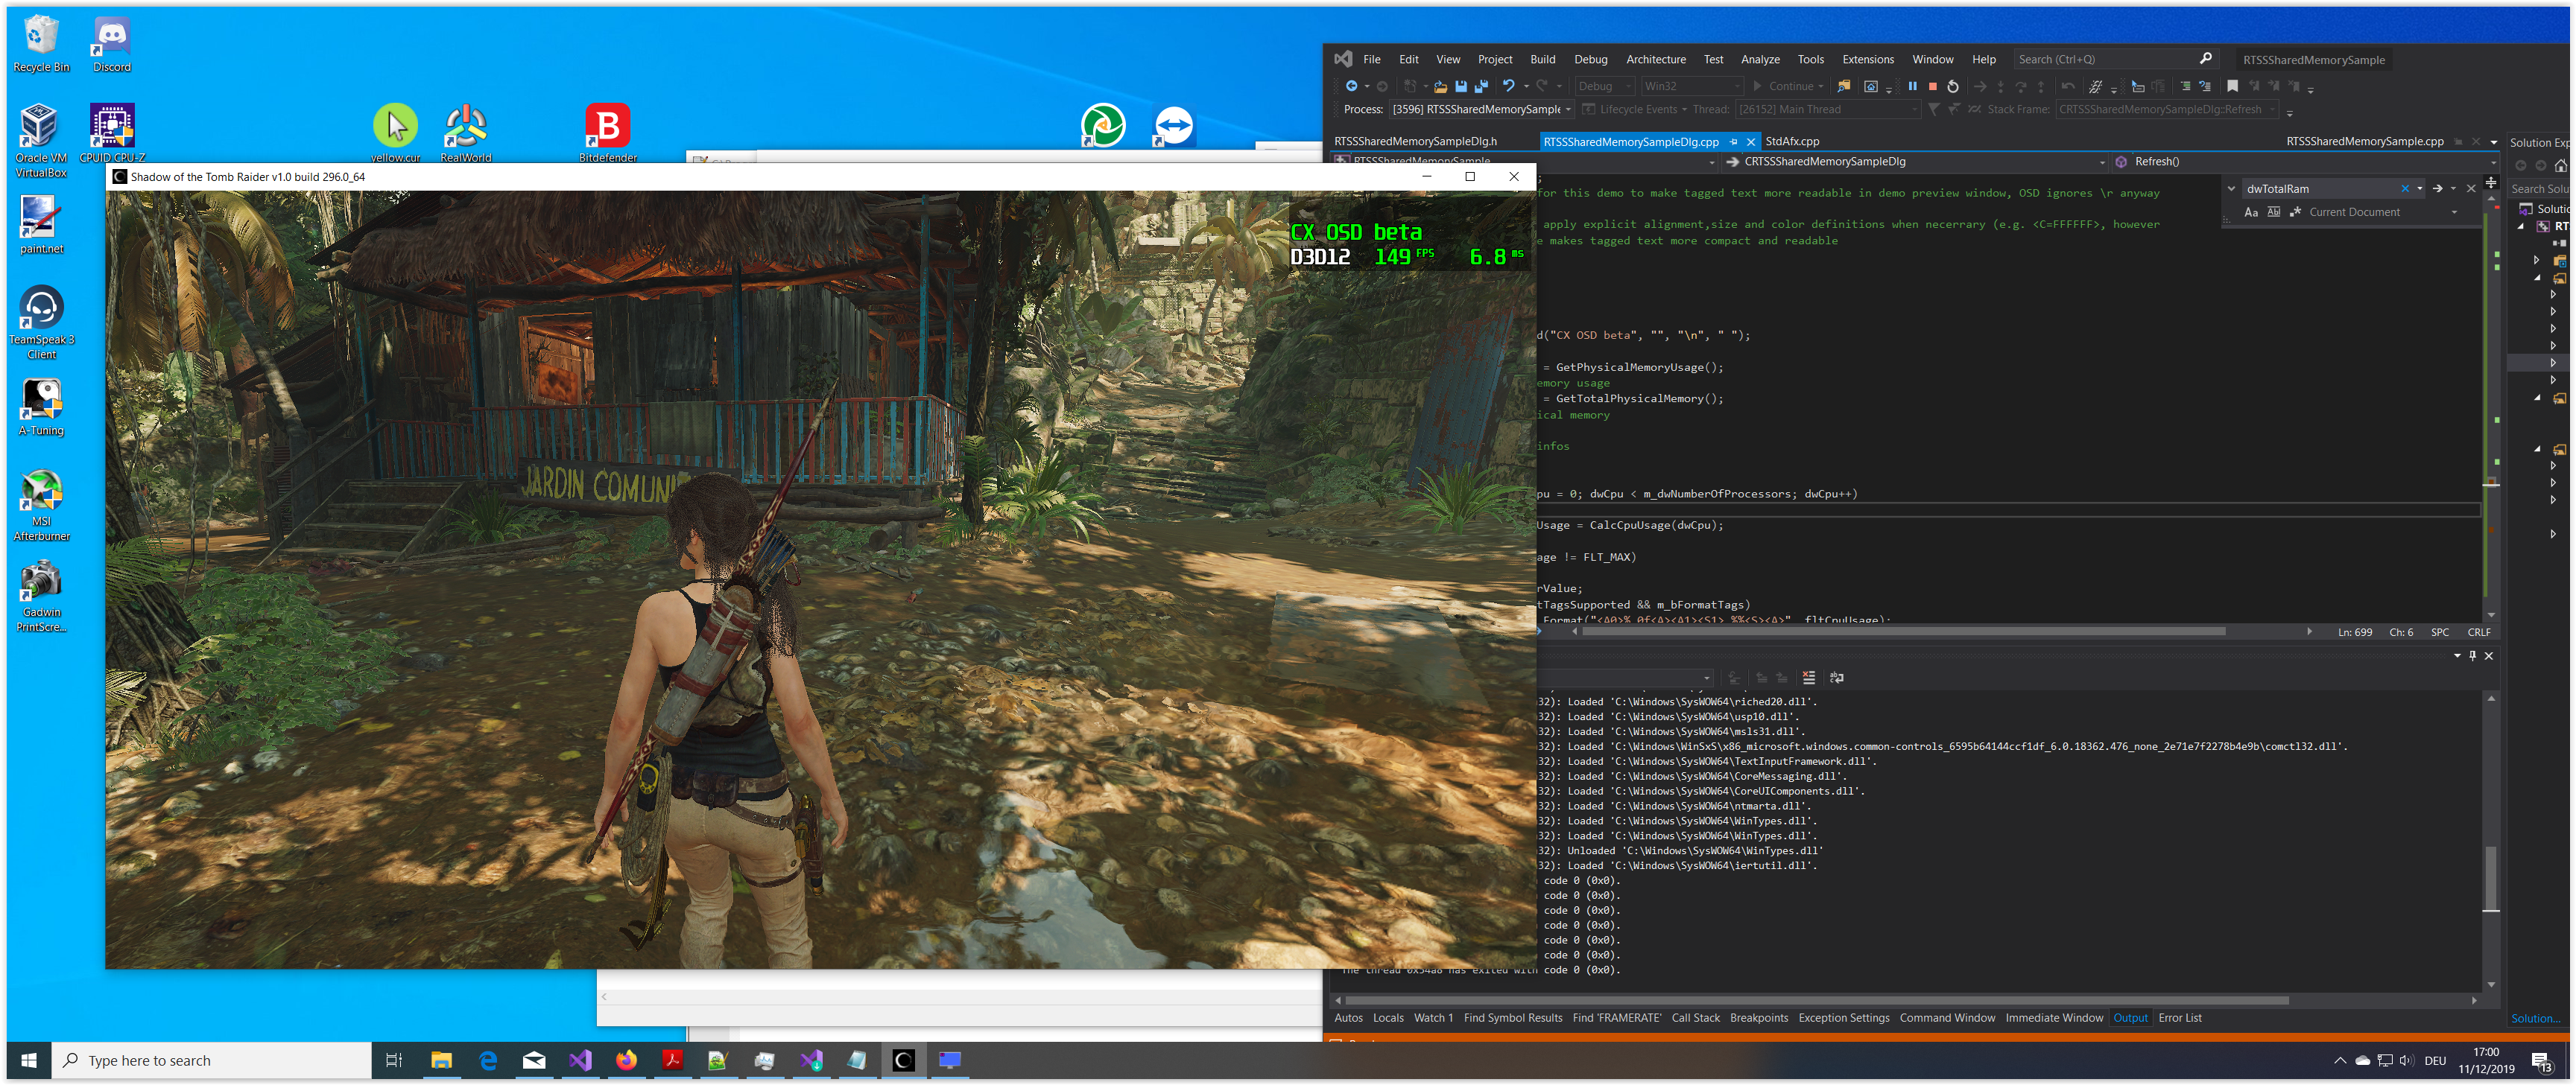Toggle Match case in find box
The width and height of the screenshot is (2576, 1085).
[x=2251, y=211]
